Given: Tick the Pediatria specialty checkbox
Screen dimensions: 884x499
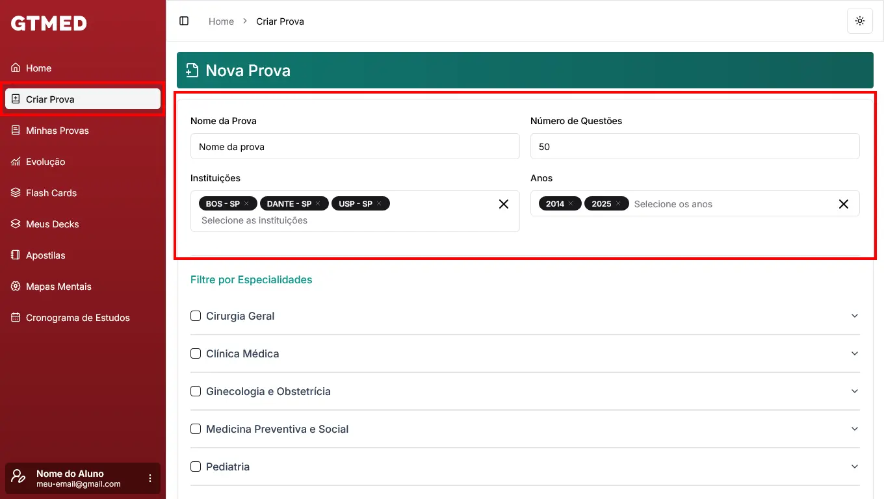Looking at the screenshot, I should tap(196, 467).
